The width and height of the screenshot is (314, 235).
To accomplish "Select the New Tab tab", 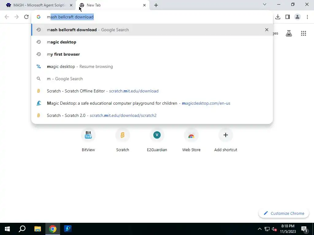I will tap(113, 5).
